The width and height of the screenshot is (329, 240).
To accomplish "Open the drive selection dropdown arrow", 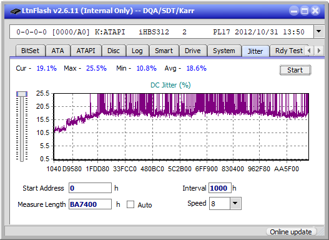I will point(319,32).
